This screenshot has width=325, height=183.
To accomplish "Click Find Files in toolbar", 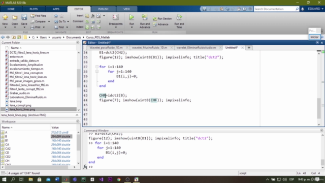I will point(39,16).
